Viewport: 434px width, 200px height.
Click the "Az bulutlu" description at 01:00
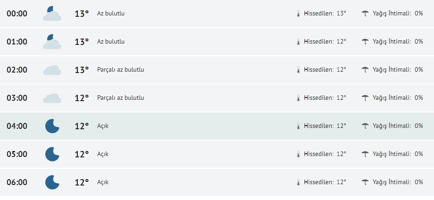click(111, 42)
